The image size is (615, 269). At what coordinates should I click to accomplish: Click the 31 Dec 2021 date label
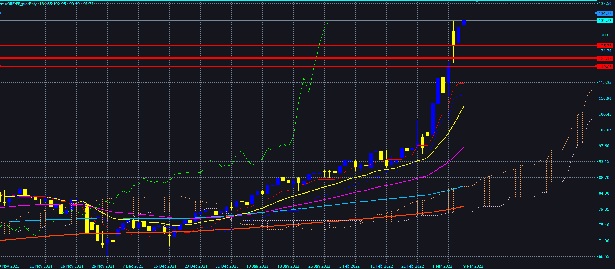[x=227, y=266]
